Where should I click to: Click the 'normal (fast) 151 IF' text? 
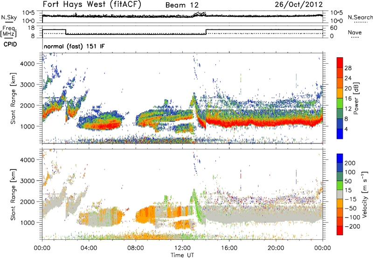[x=74, y=46]
